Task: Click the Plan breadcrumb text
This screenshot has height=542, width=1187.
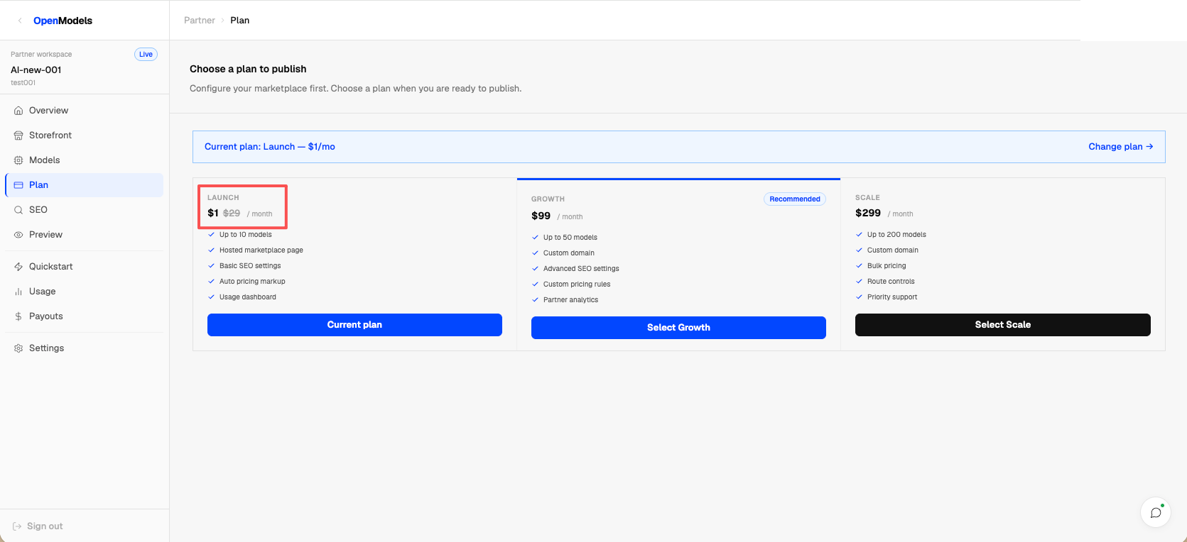Action: click(x=240, y=21)
